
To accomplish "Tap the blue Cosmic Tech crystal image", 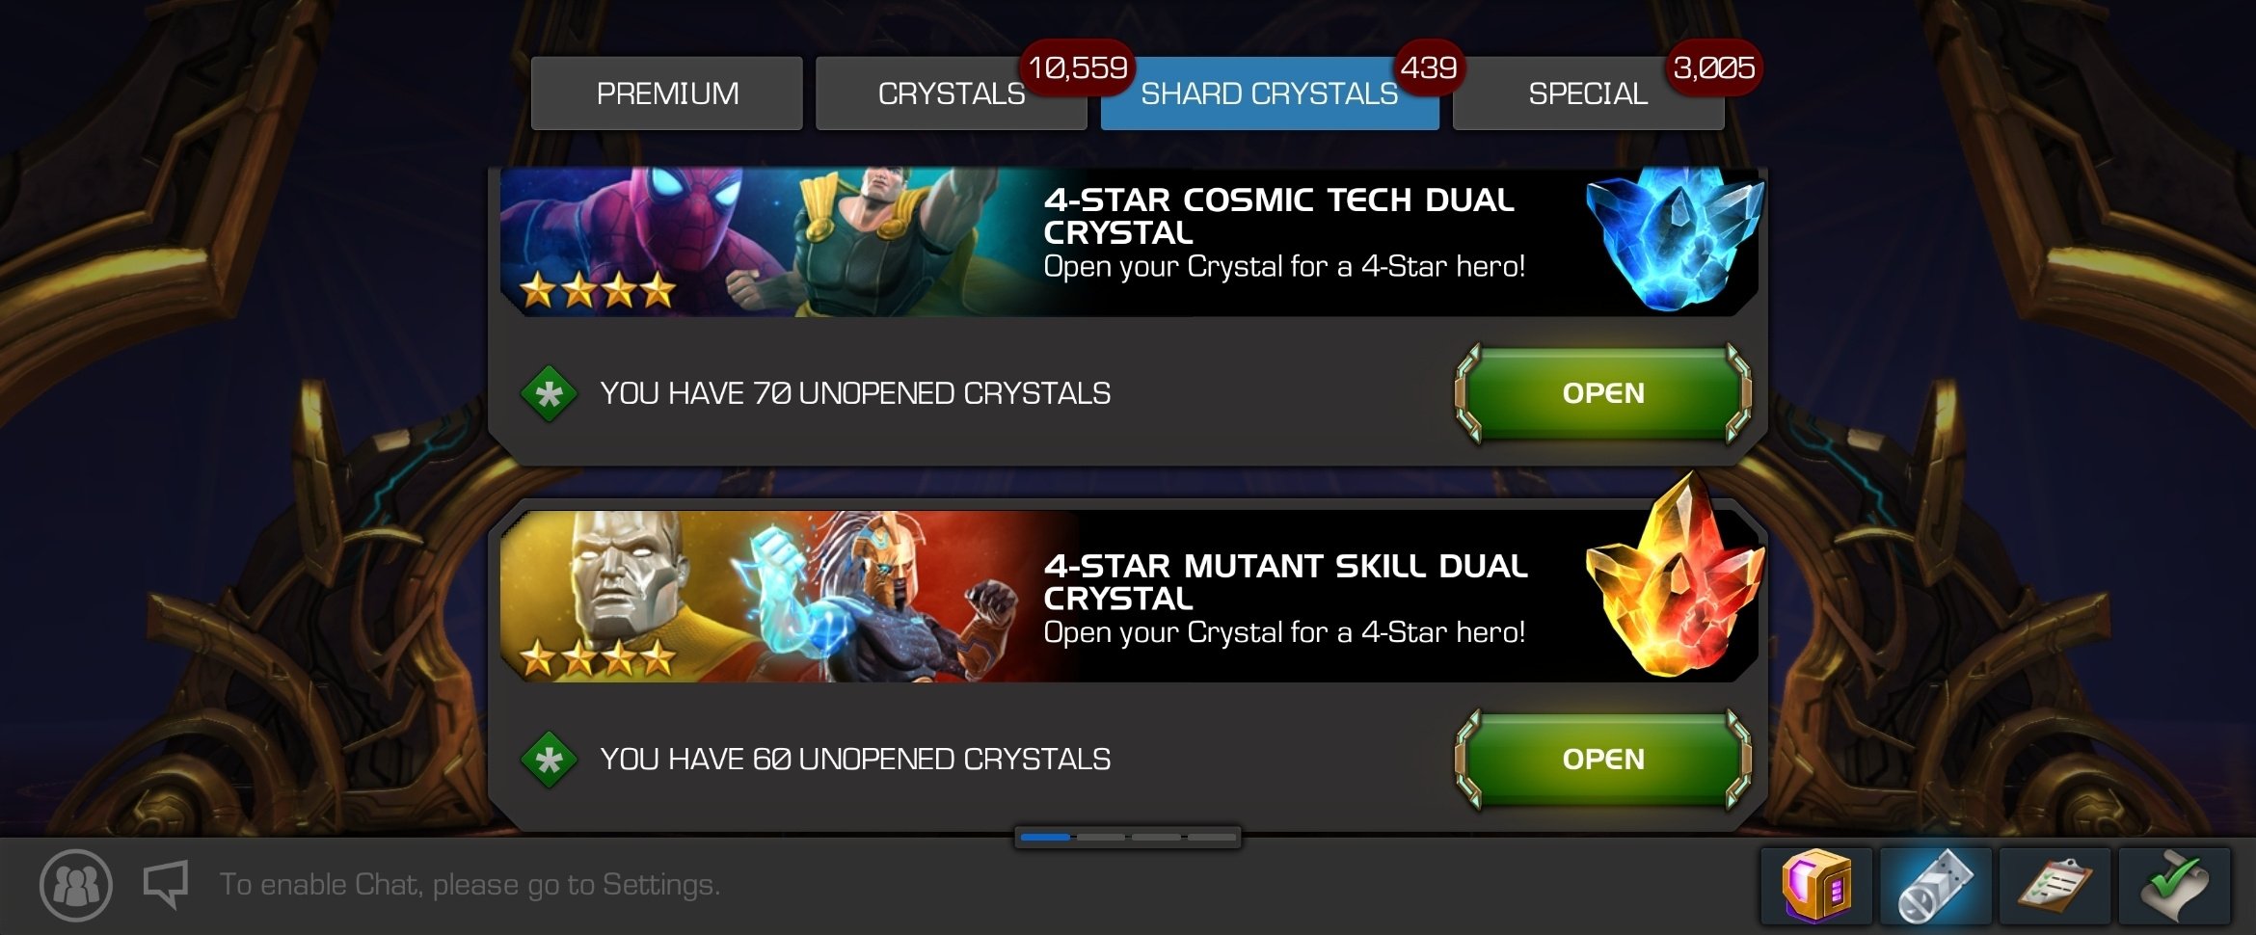I will pyautogui.click(x=1674, y=239).
